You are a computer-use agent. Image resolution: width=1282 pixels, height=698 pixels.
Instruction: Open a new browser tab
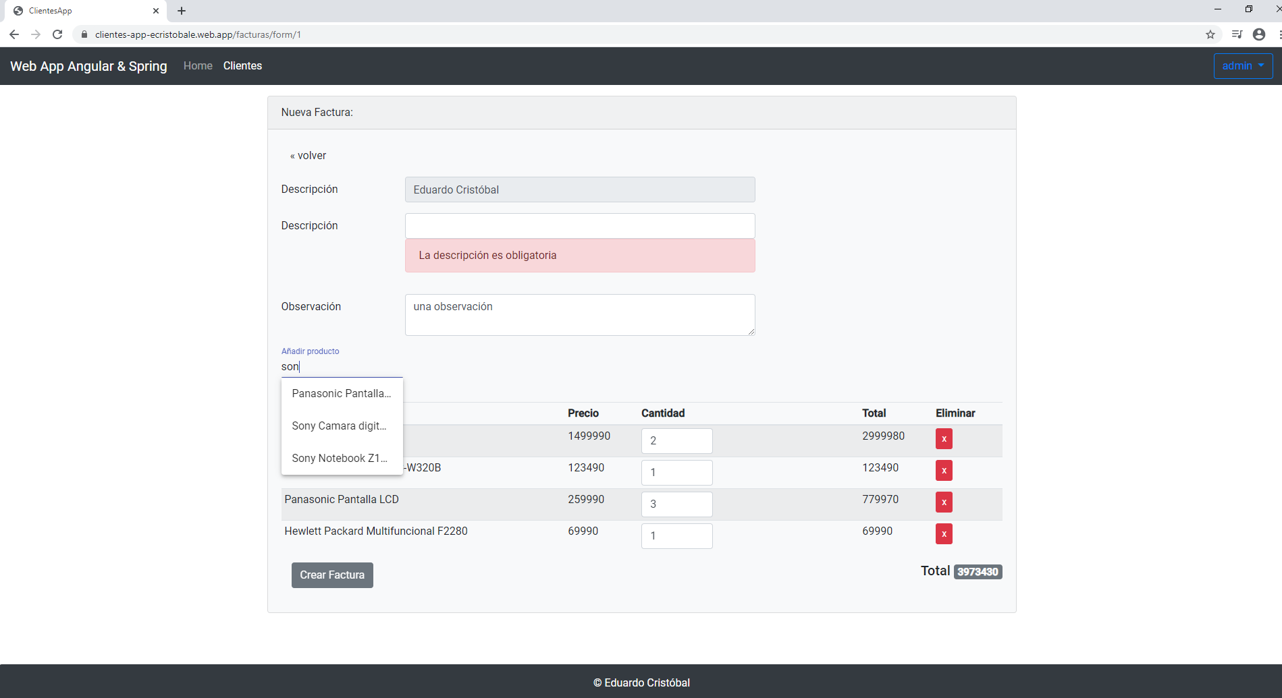pyautogui.click(x=182, y=11)
